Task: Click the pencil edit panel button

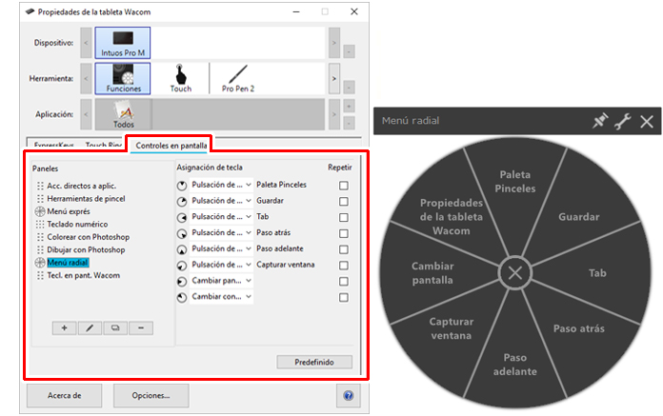Action: pyautogui.click(x=90, y=327)
